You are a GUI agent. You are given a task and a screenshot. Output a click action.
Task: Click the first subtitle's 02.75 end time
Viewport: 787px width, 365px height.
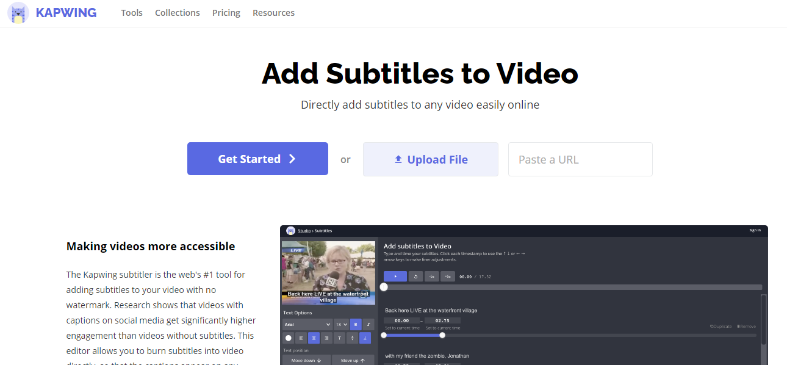[x=442, y=320]
